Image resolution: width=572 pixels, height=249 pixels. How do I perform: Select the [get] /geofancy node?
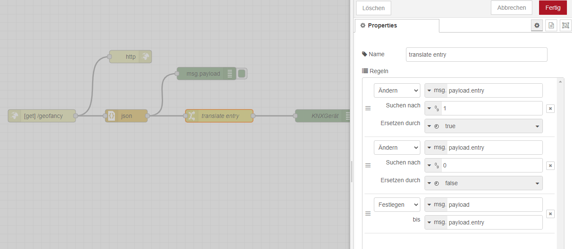tap(43, 116)
